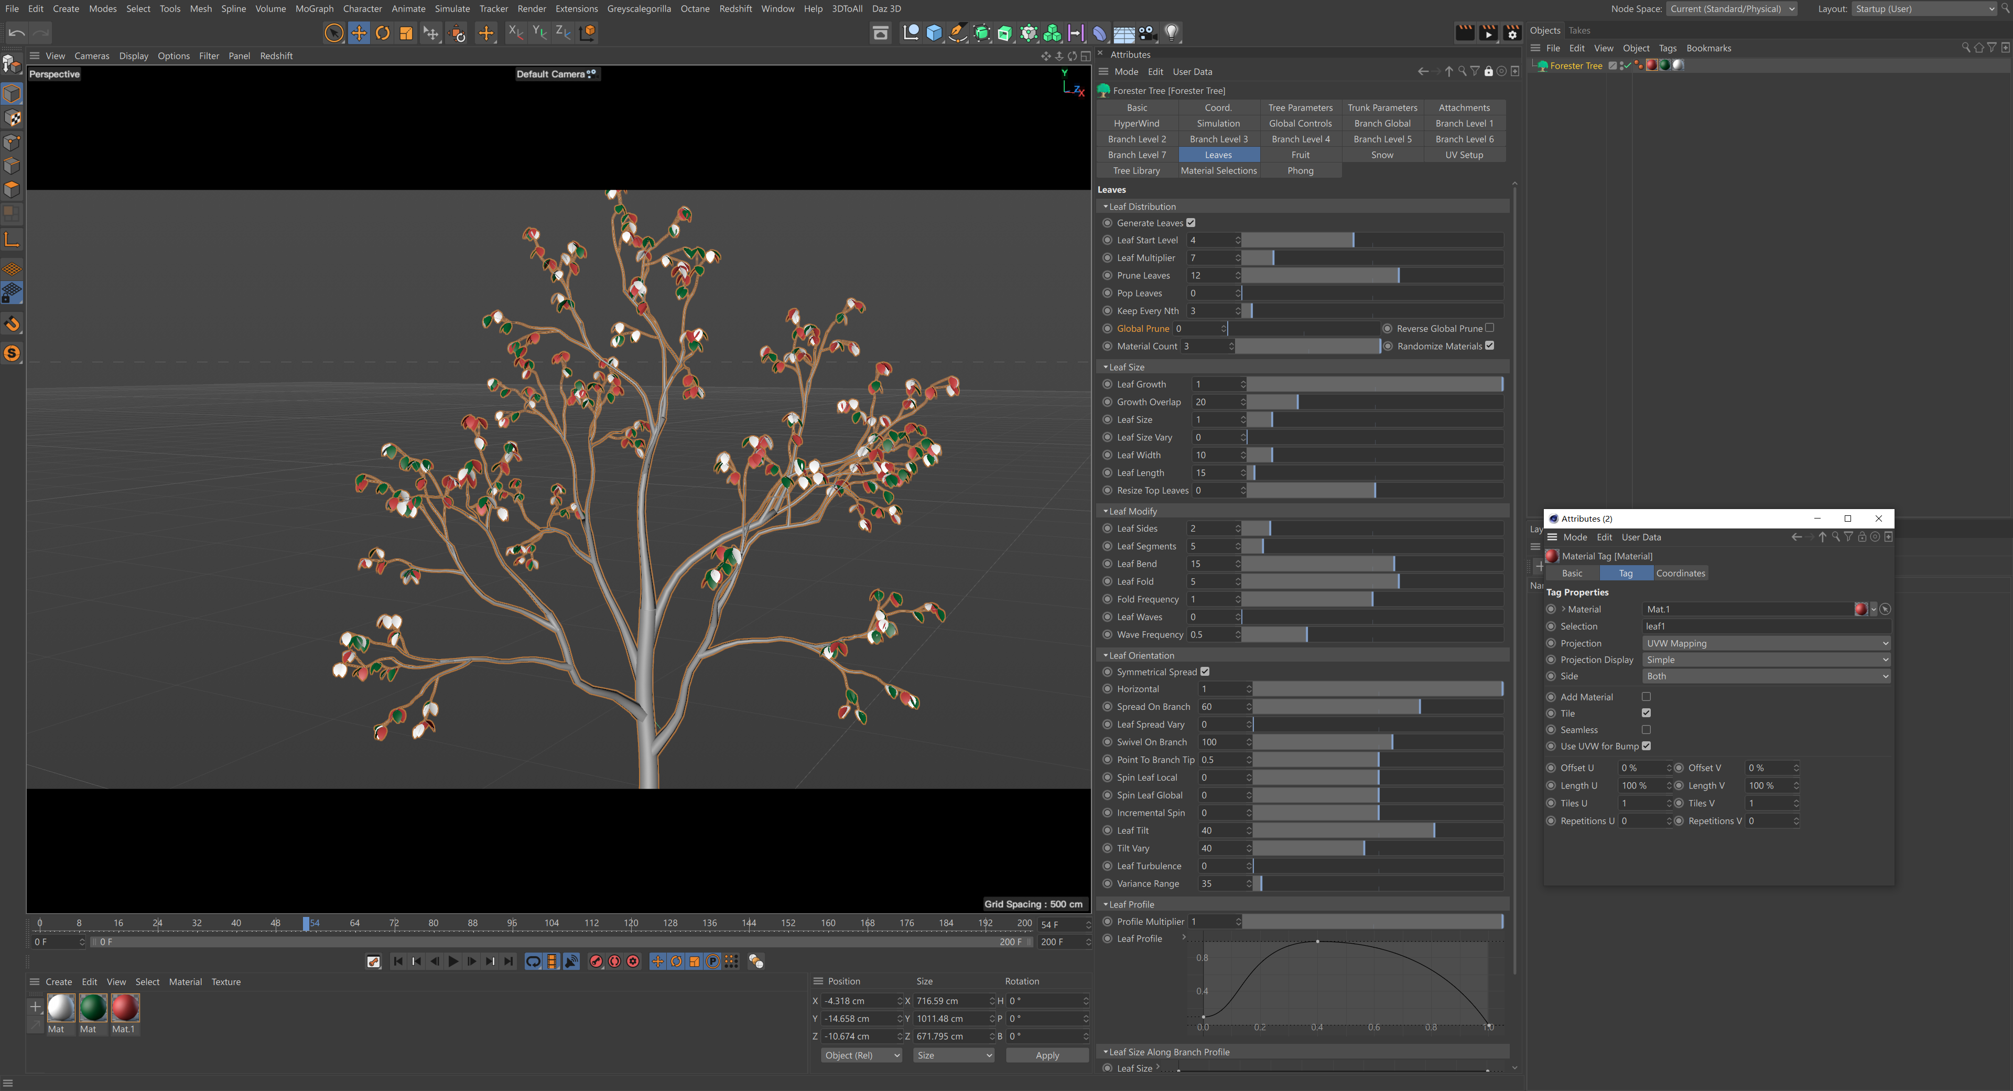Click the red Mat.1 material thumbnail
The width and height of the screenshot is (2013, 1091).
[125, 1008]
